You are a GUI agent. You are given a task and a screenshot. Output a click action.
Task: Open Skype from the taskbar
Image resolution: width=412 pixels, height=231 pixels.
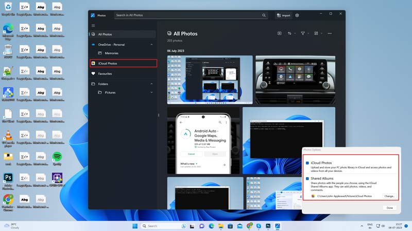point(259,226)
